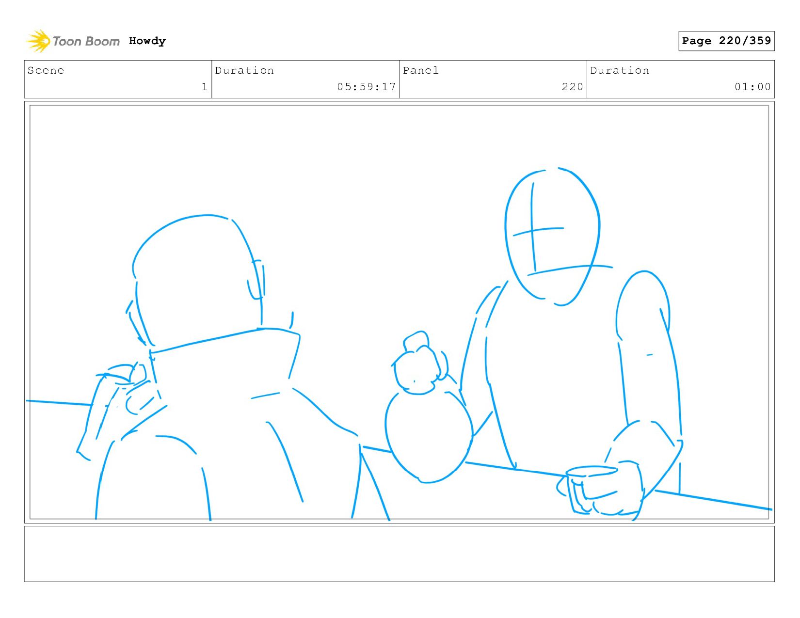Click the panel number value '220'

[572, 87]
